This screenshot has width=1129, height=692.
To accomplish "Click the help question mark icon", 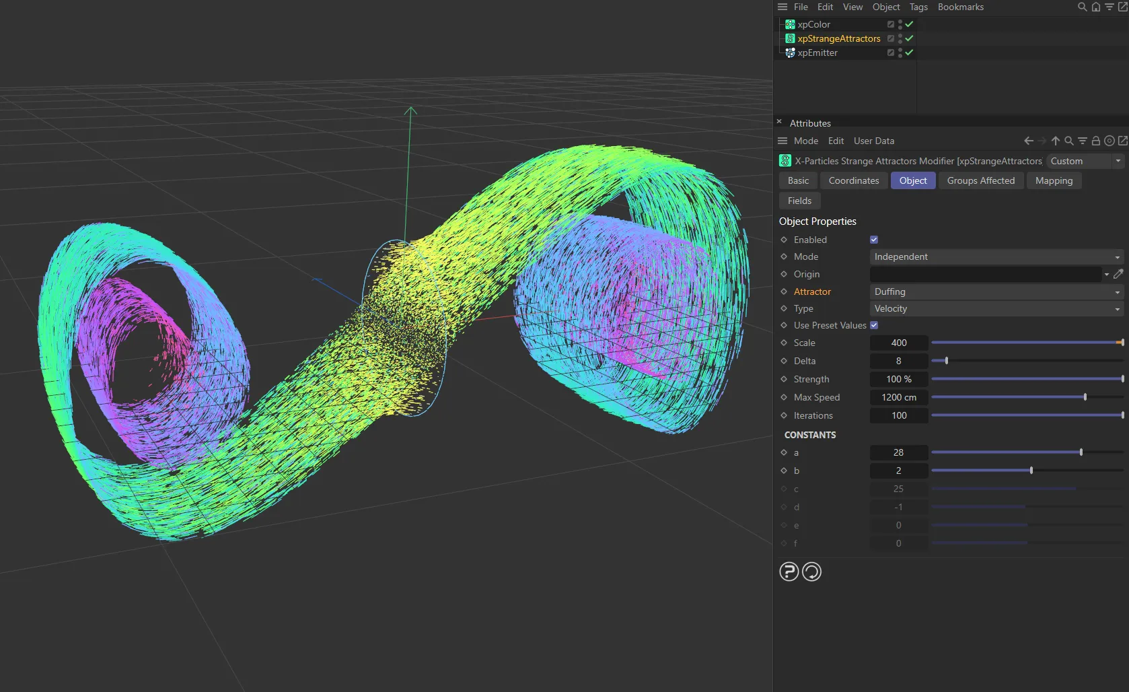I will [x=789, y=572].
